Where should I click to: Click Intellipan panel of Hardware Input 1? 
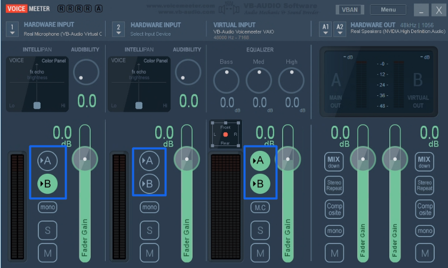point(37,84)
